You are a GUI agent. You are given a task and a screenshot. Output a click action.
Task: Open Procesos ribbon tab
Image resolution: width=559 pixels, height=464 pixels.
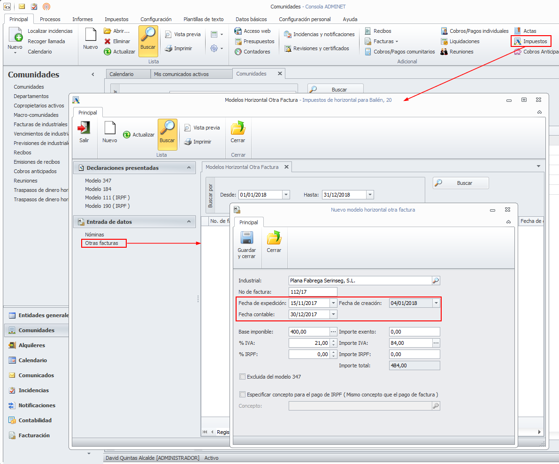click(x=50, y=19)
